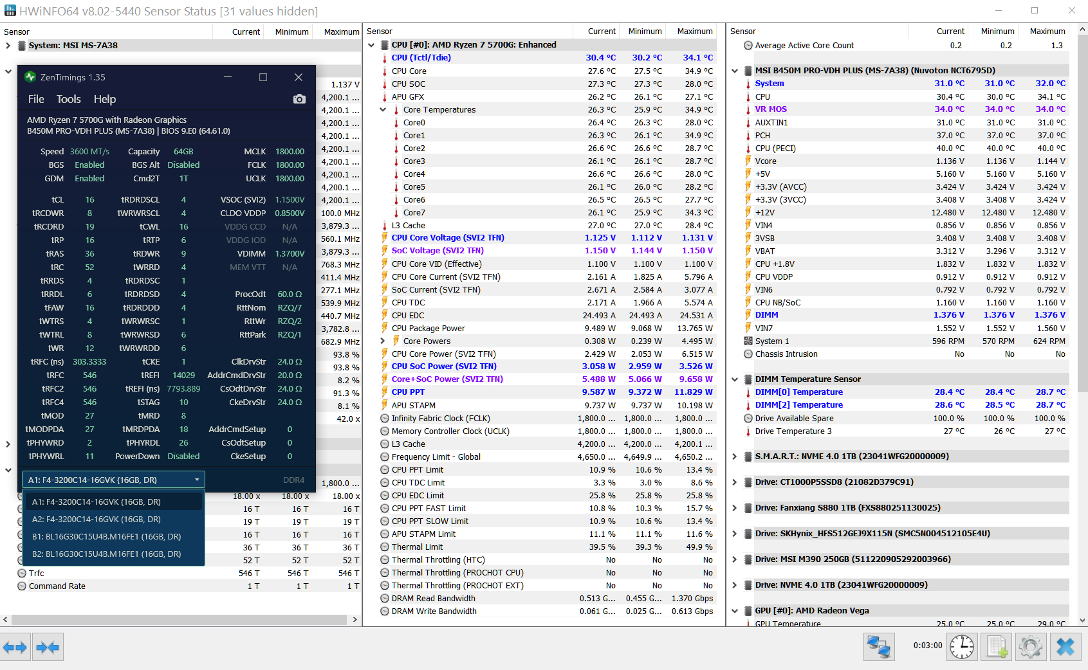Image resolution: width=1088 pixels, height=670 pixels.
Task: Choose A1: F4-3200C14-16GVK in the open list
Action: coord(113,502)
